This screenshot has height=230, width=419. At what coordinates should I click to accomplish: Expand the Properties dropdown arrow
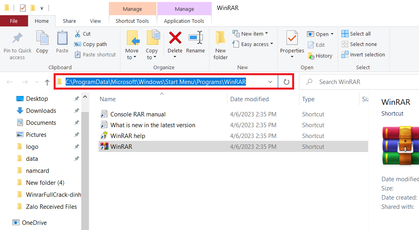click(x=292, y=57)
